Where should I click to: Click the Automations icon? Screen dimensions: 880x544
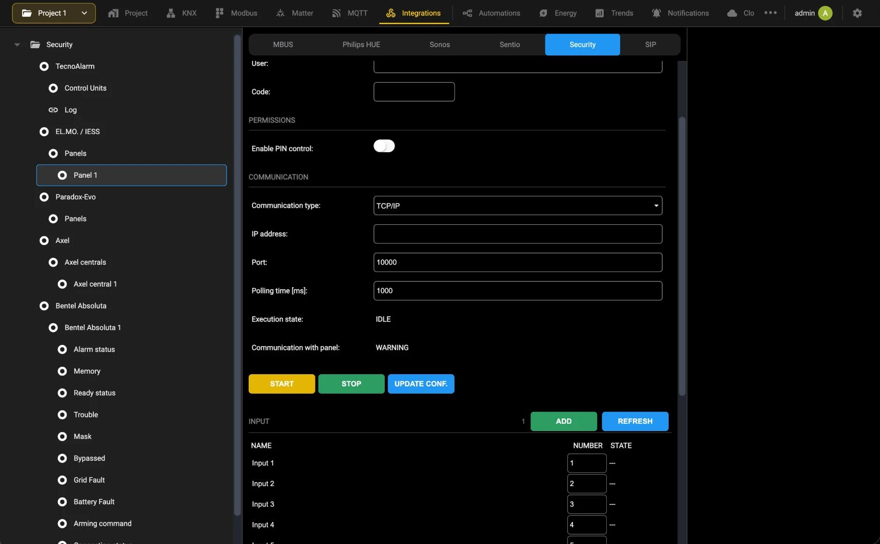click(467, 13)
